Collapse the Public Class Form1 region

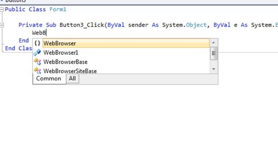pos(2,10)
